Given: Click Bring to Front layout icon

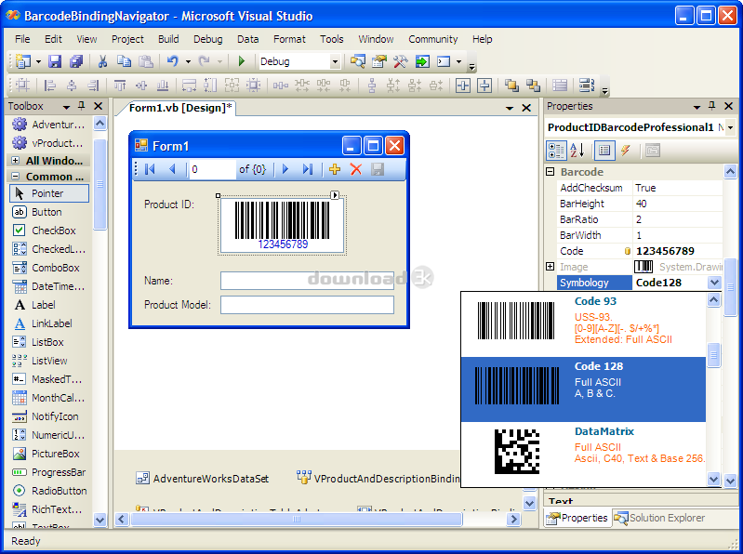Looking at the screenshot, I should [x=511, y=86].
